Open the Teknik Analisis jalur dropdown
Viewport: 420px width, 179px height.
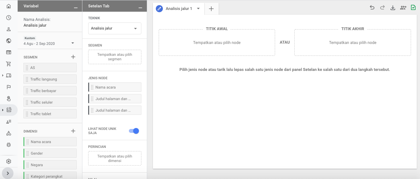point(115,28)
